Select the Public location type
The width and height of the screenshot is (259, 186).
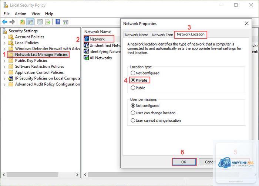pyautogui.click(x=133, y=88)
